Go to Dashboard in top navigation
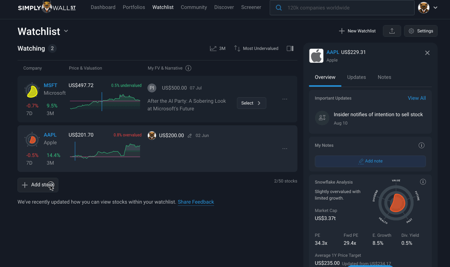Image resolution: width=450 pixels, height=267 pixels. (103, 7)
